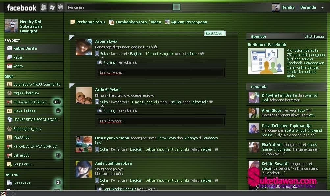Viewport: 330px width, 196px height.
Task: Open the notifications globe icon
Action: point(60,7)
